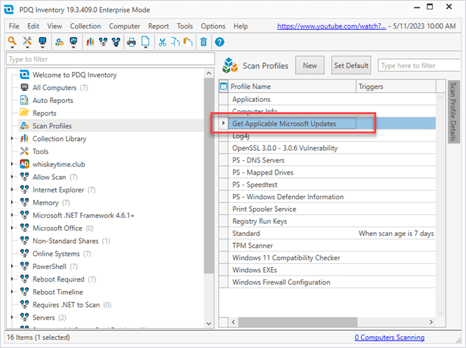Click the monitor icon beside All Computers
466x348 pixels.
pyautogui.click(x=25, y=88)
